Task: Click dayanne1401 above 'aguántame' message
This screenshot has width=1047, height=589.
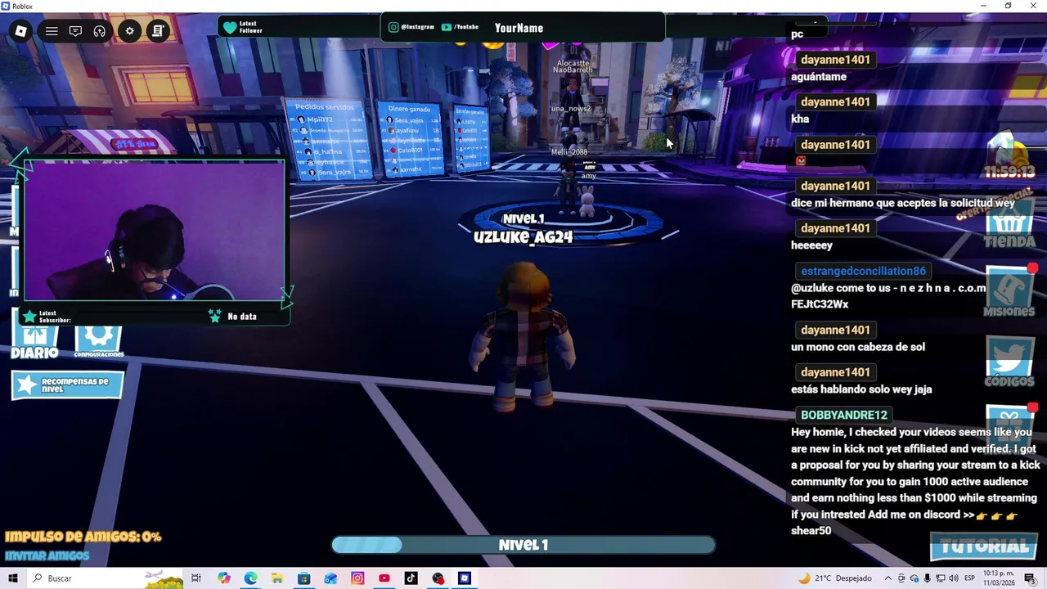Action: (x=835, y=60)
